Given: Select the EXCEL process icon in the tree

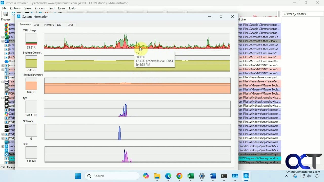Looking at the screenshot, I should tap(6, 37).
